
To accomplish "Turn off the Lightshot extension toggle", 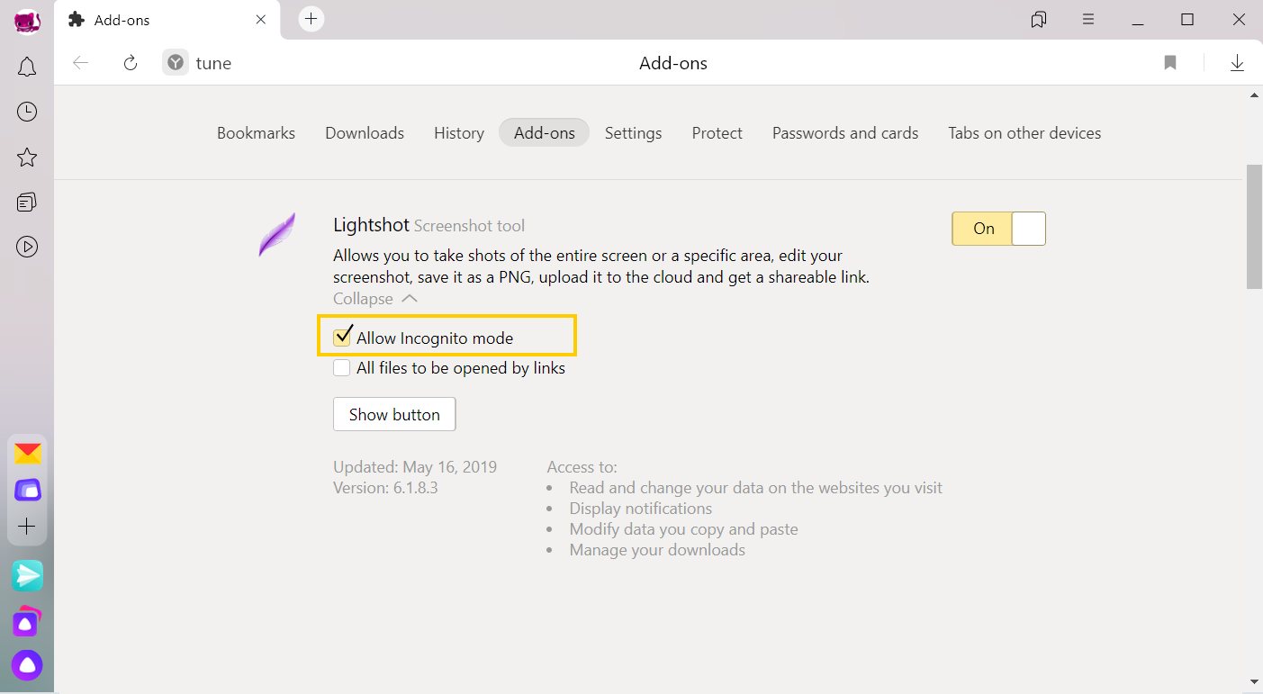I will click(x=998, y=229).
